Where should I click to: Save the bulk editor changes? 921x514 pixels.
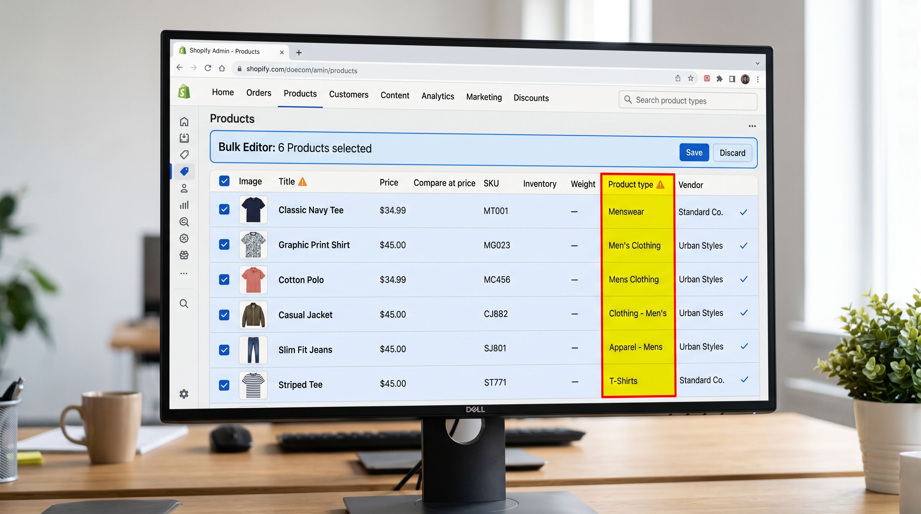(694, 152)
